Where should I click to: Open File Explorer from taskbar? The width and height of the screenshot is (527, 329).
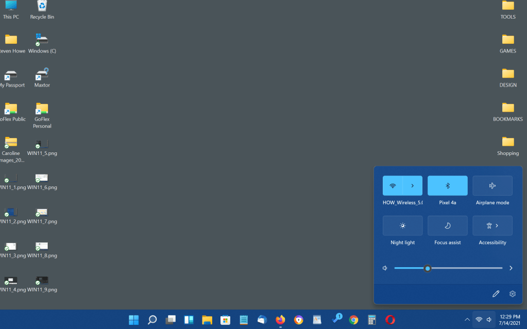click(x=207, y=320)
